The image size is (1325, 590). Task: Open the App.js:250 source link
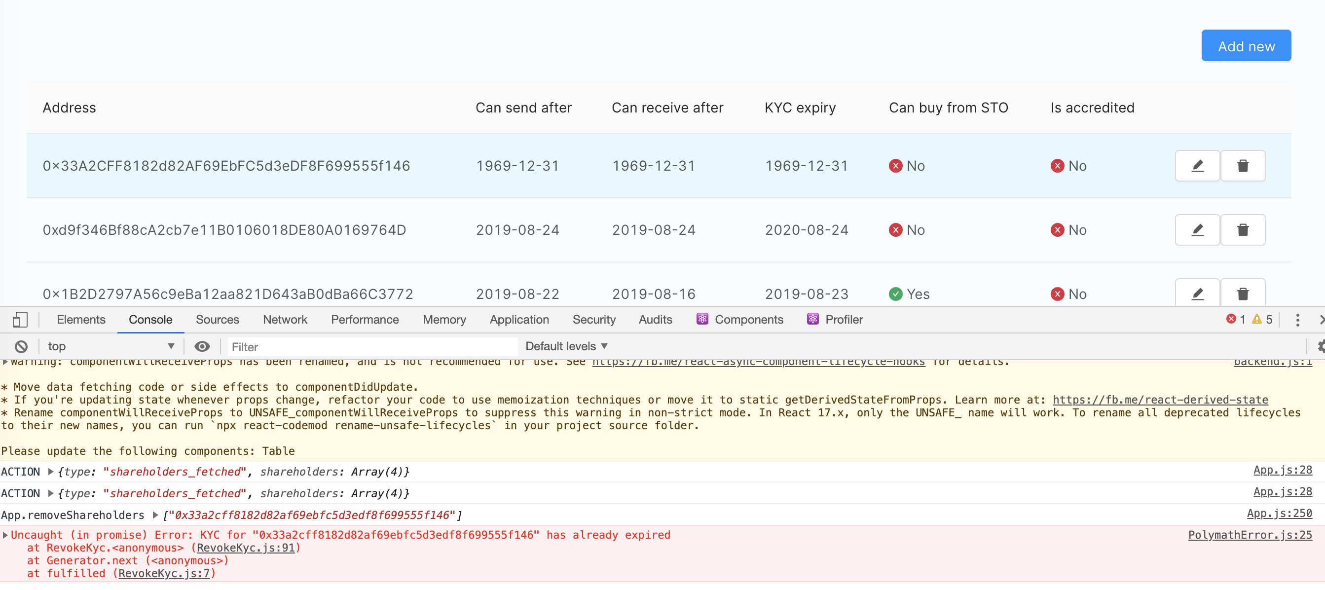pyautogui.click(x=1280, y=514)
